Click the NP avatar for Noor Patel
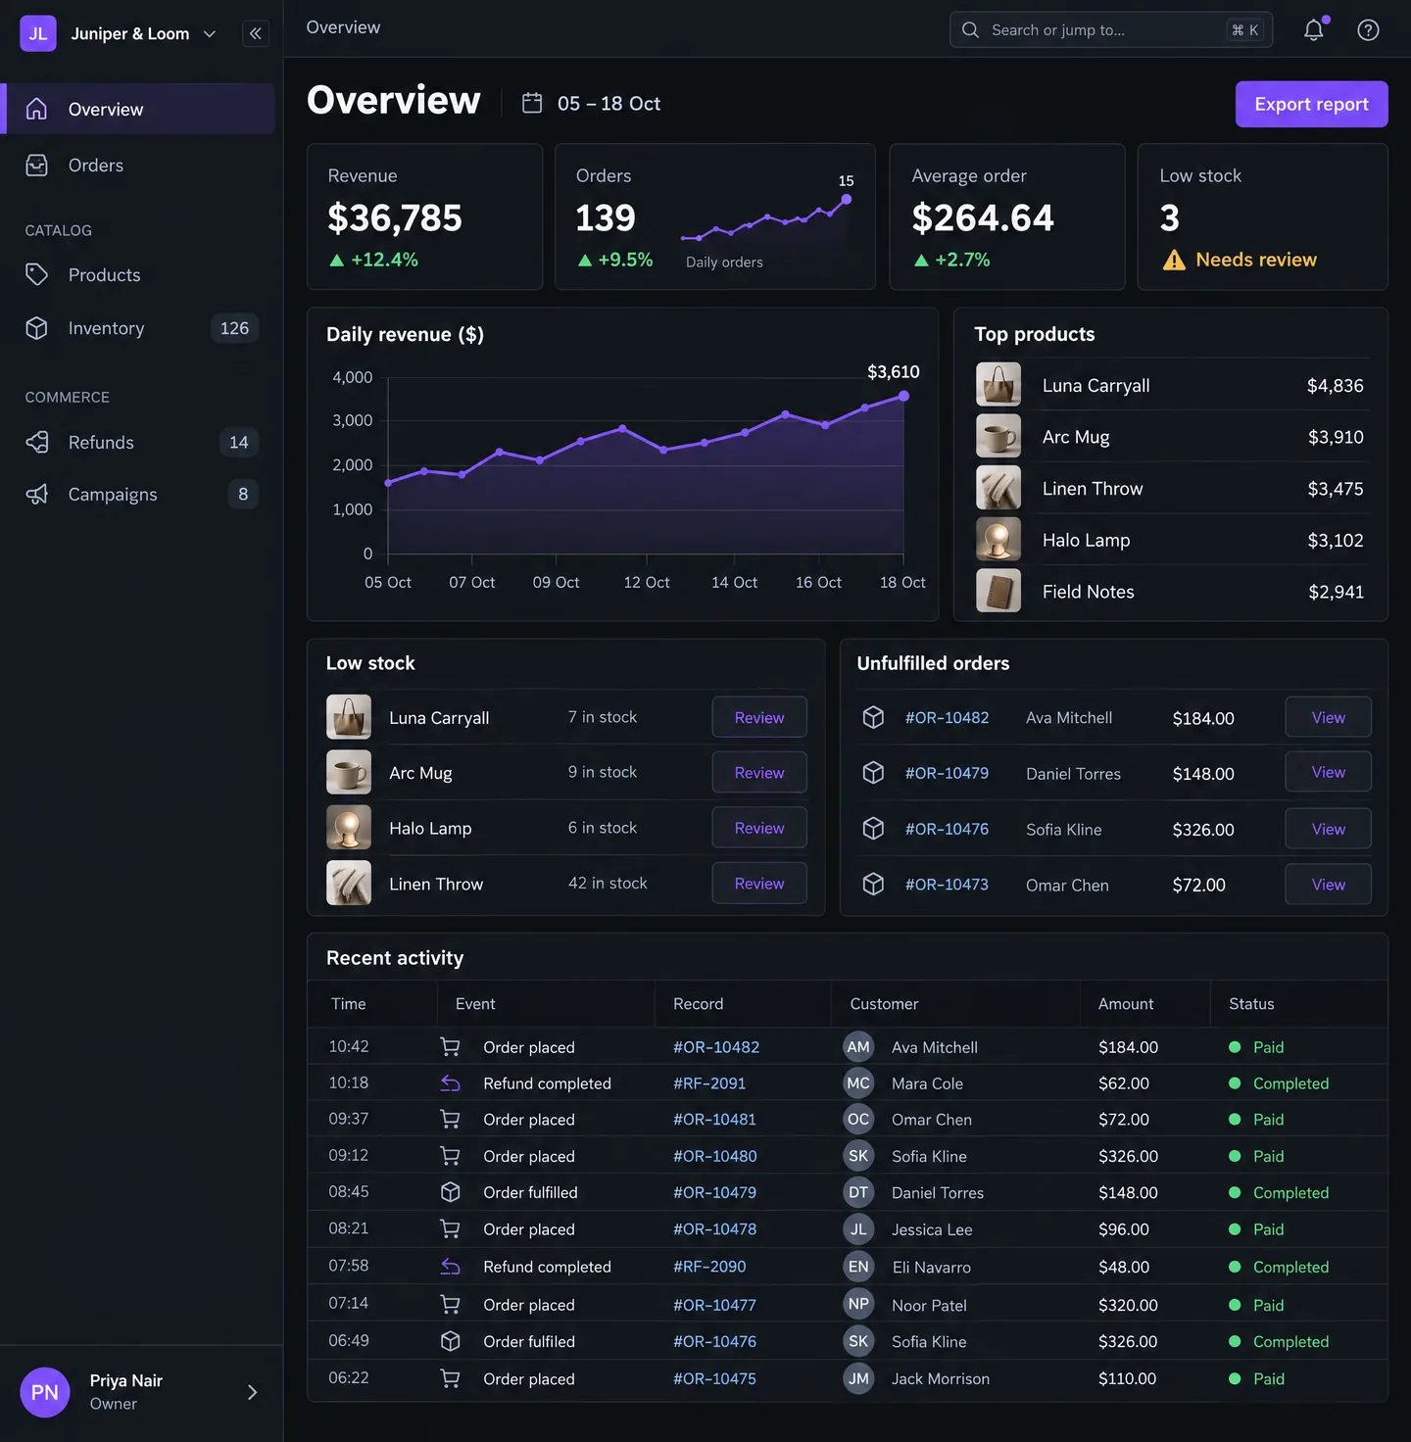Image resolution: width=1411 pixels, height=1442 pixels. coord(858,1304)
